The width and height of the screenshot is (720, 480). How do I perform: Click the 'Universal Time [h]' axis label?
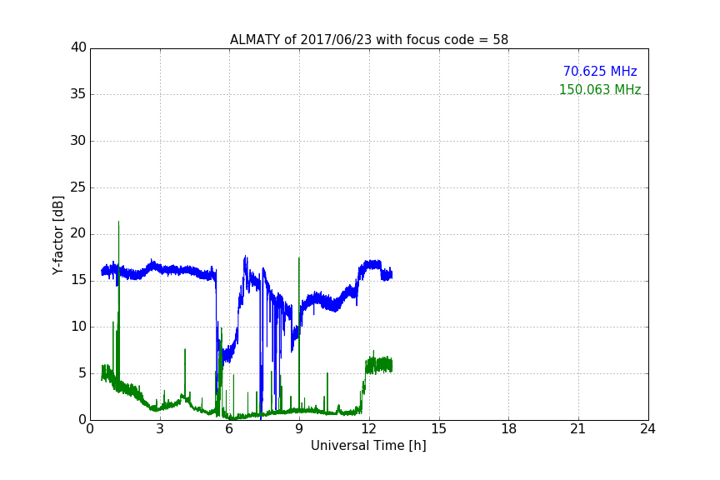[x=368, y=446]
